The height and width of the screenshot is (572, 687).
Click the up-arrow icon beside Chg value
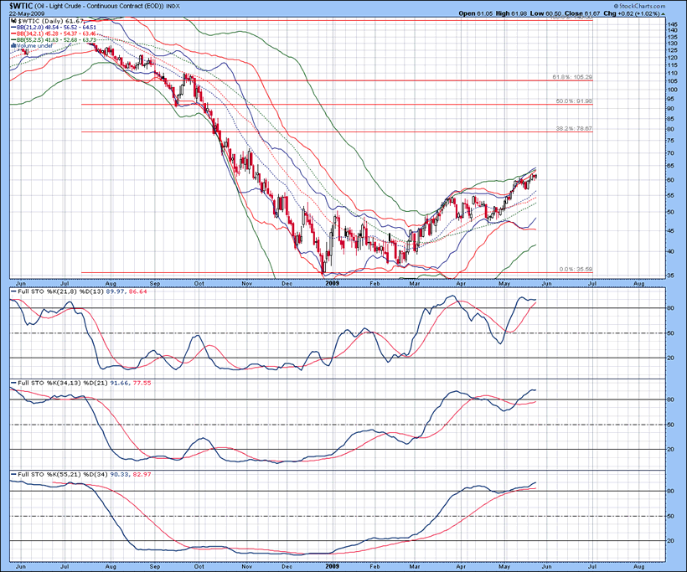click(x=664, y=14)
